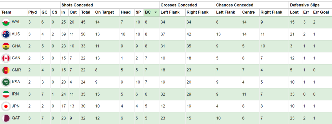Select the WAL team name cell
332x124 pixels.
(x=16, y=22)
